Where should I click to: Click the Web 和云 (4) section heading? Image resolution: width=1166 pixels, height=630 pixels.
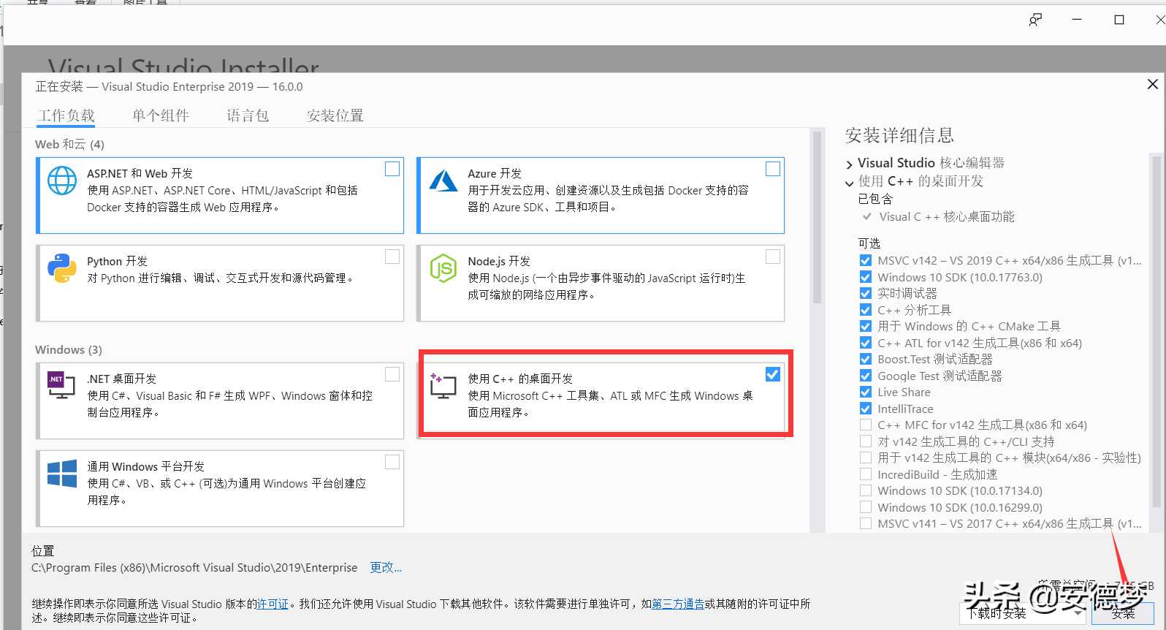[x=69, y=144]
